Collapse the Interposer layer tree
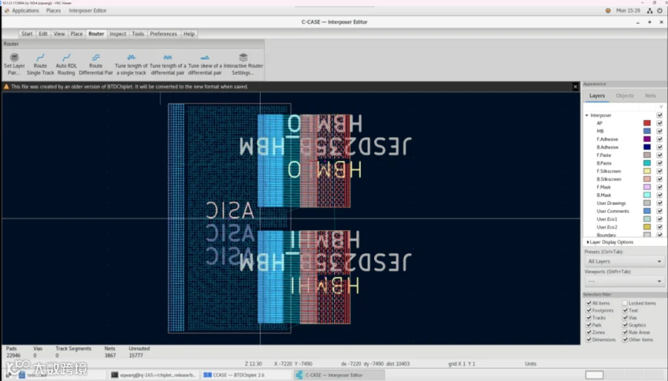Viewport: 668px width, 381px height. point(586,116)
